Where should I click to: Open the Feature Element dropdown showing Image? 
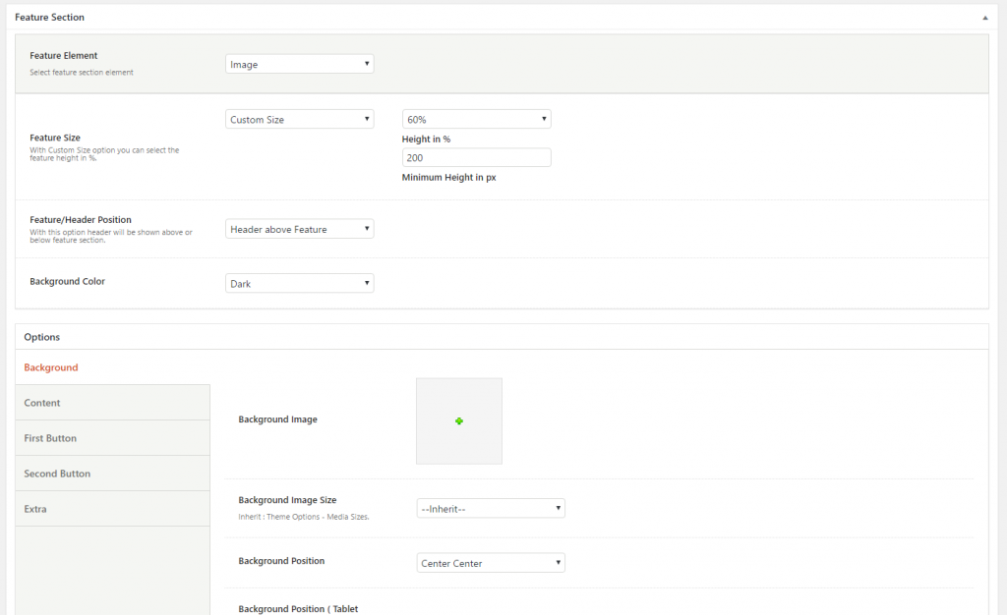coord(299,65)
